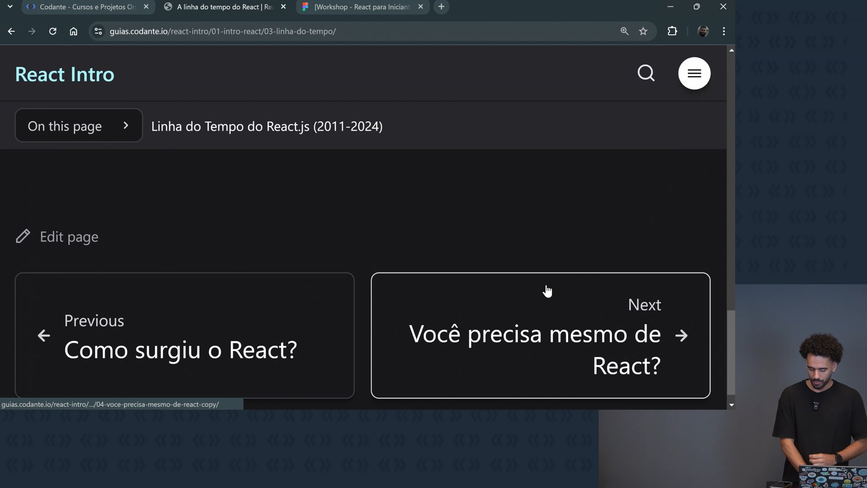
Task: View site information icon in the address bar
Action: point(98,31)
